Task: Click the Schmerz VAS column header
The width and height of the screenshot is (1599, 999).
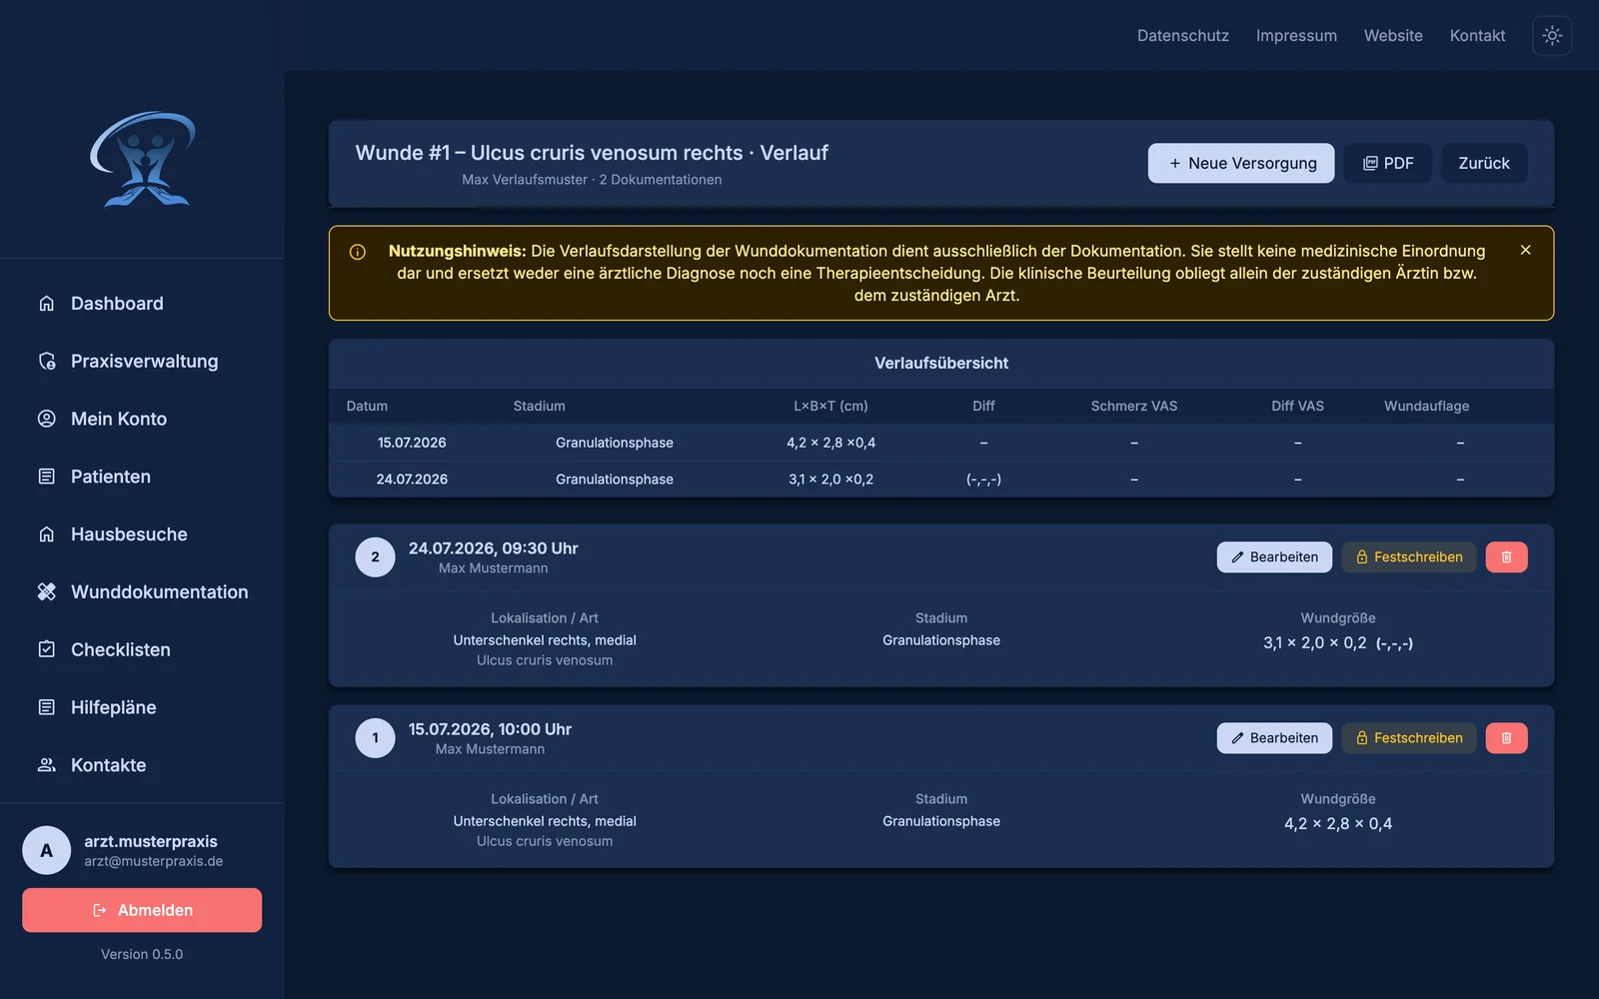Action: click(1134, 406)
